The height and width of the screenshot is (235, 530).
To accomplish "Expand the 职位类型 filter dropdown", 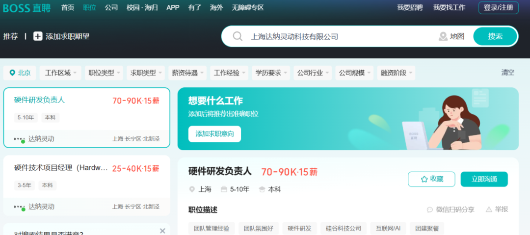I will point(104,73).
